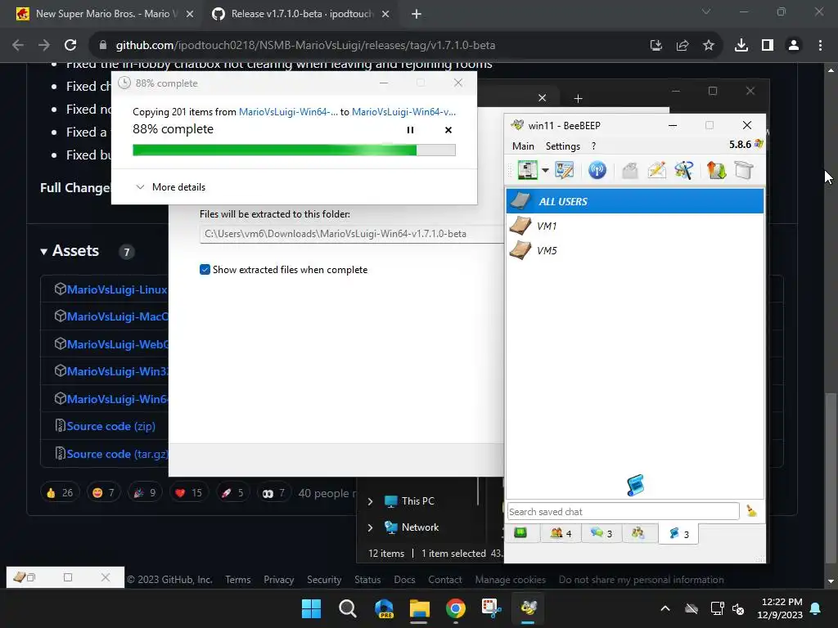
Task: Select Network in the navigation pane
Action: [x=420, y=527]
